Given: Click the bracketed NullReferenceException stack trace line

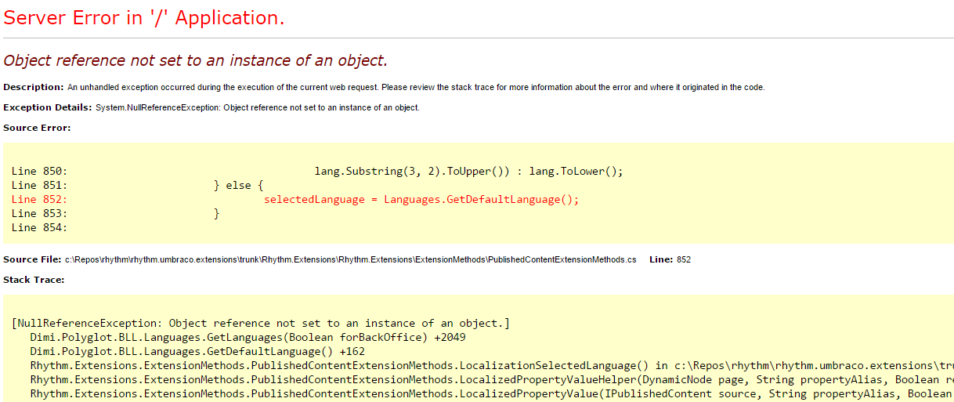Looking at the screenshot, I should [x=261, y=323].
